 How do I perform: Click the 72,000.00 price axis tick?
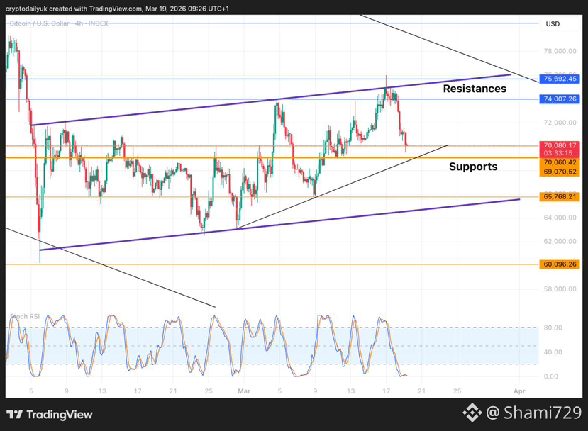pos(560,123)
